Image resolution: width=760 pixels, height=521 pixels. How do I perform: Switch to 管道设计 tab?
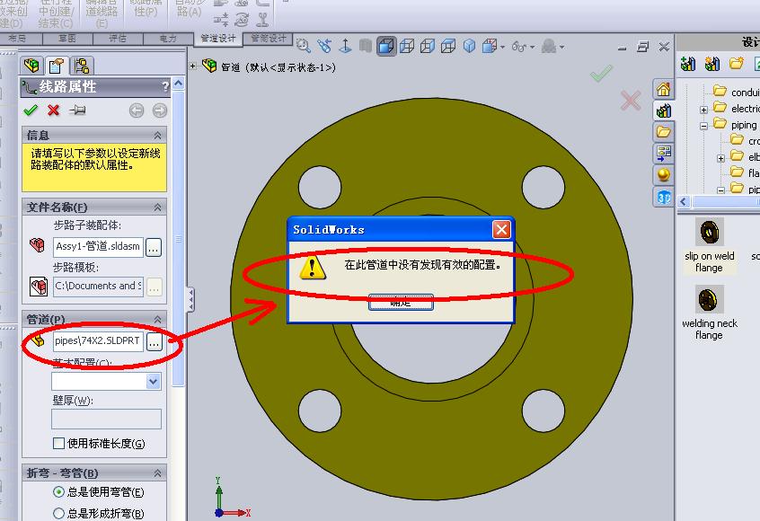[x=218, y=39]
